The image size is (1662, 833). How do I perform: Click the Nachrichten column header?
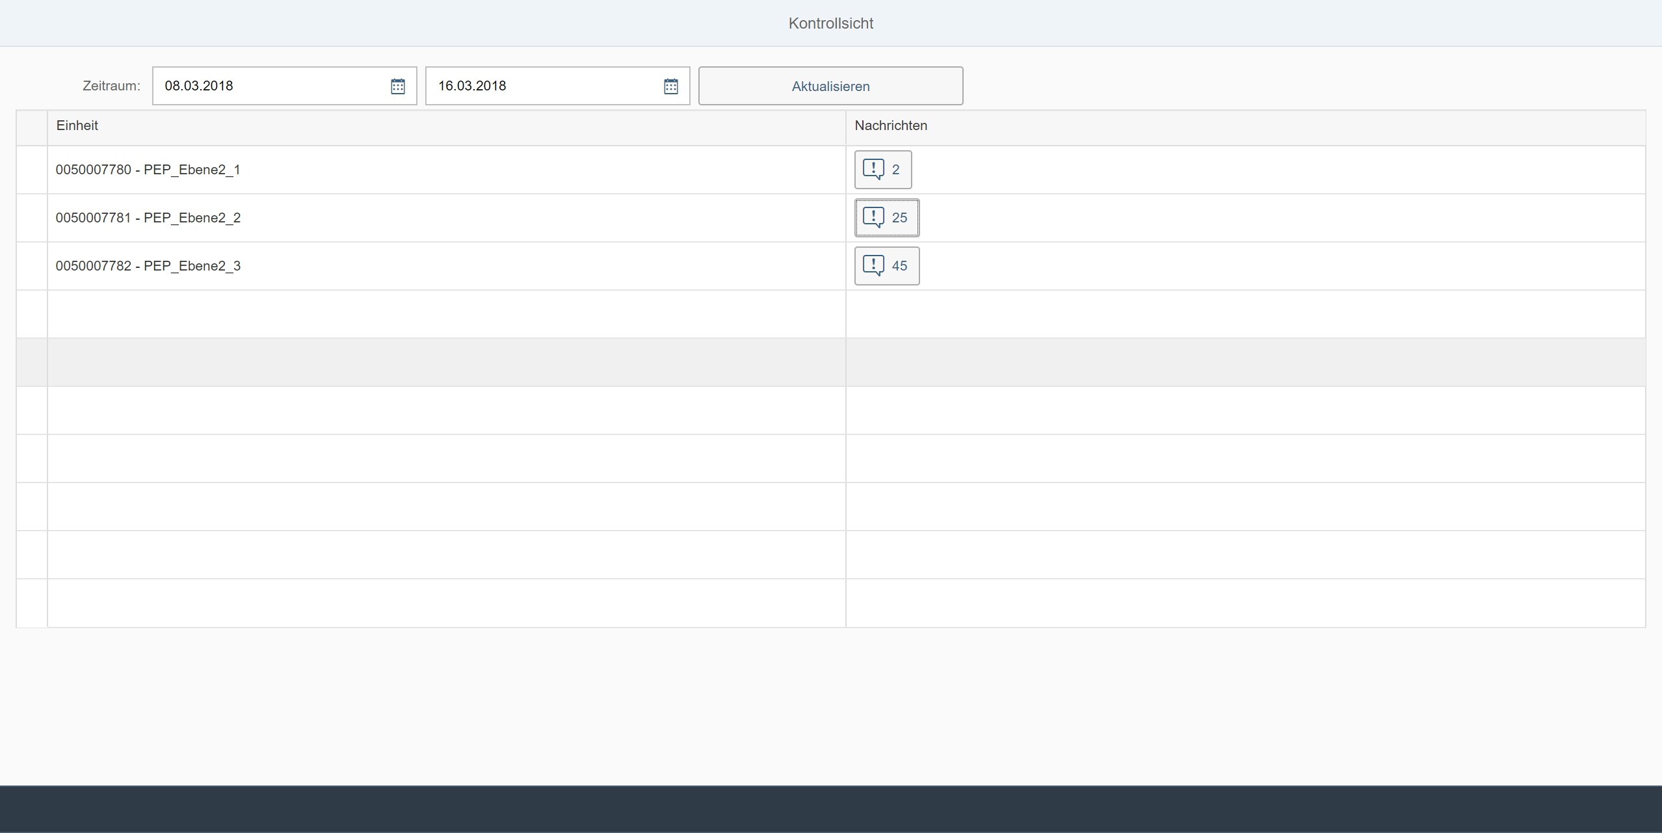[x=890, y=126]
